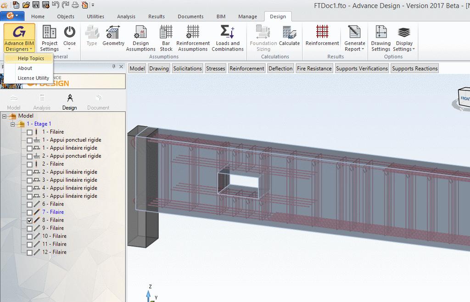Switch to the BIM ribbon tab
This screenshot has width=470, height=302.
pos(221,17)
